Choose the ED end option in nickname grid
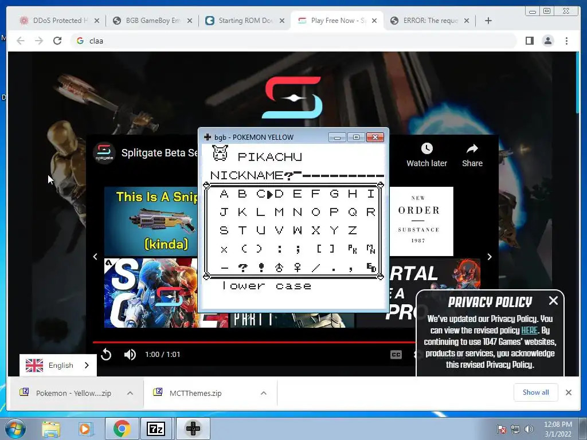587x440 pixels. point(371,267)
